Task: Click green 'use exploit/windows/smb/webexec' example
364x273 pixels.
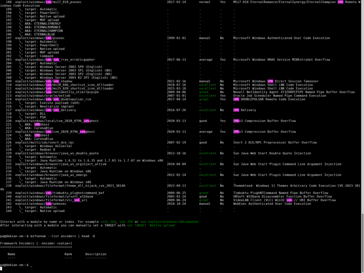Action: 170,222
